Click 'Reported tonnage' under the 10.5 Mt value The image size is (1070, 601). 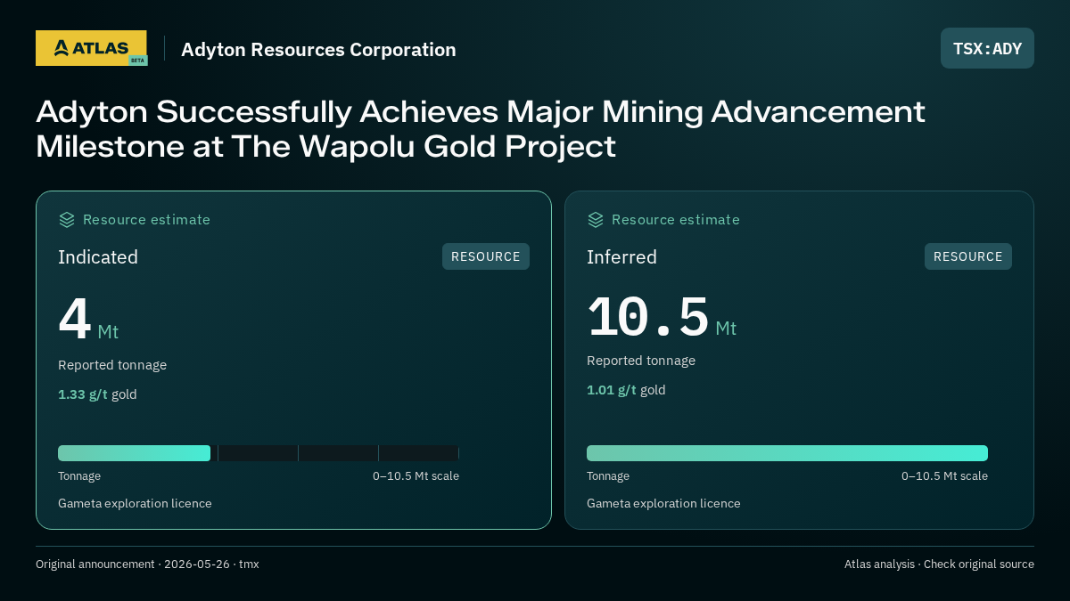coord(641,361)
